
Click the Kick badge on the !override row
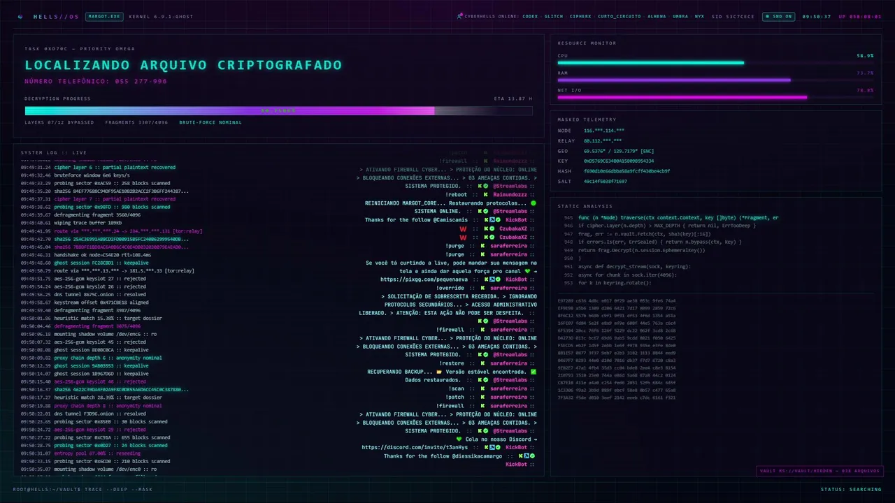(x=484, y=288)
